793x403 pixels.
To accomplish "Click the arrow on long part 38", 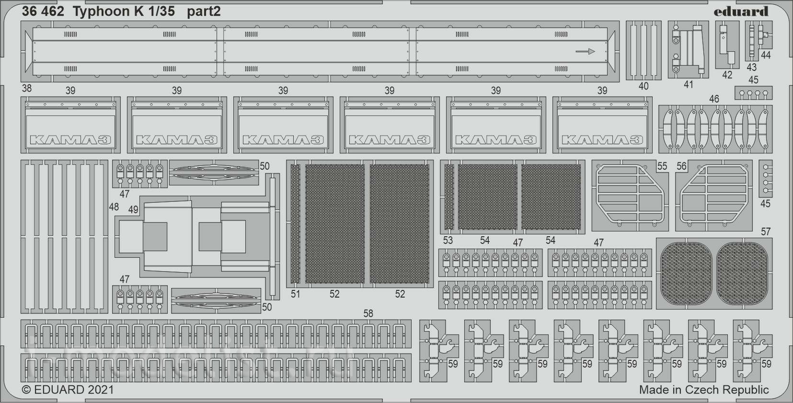I will [x=585, y=51].
